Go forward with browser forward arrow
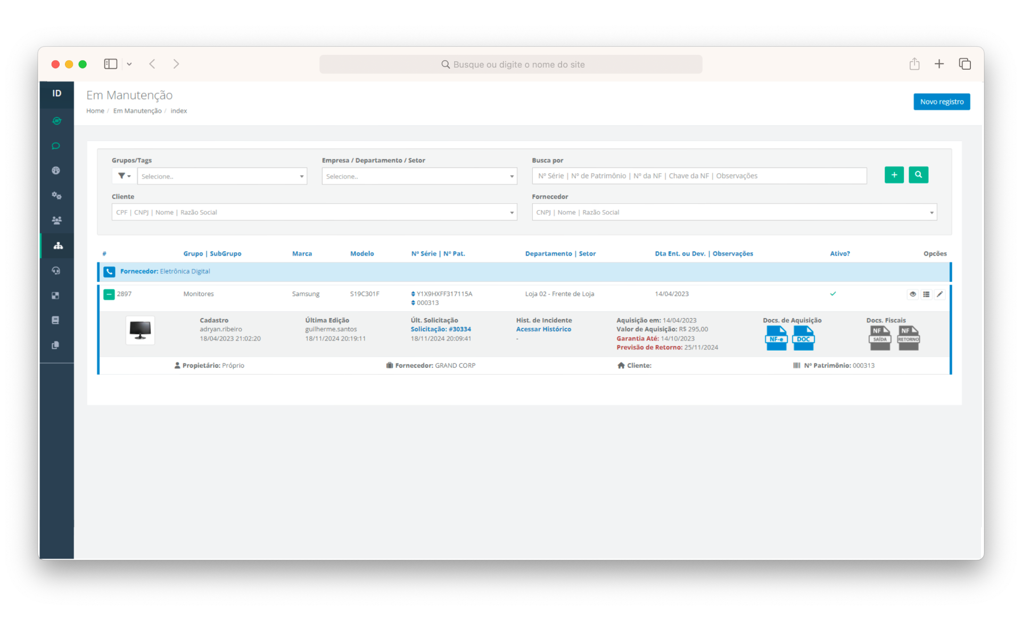 [x=176, y=64]
